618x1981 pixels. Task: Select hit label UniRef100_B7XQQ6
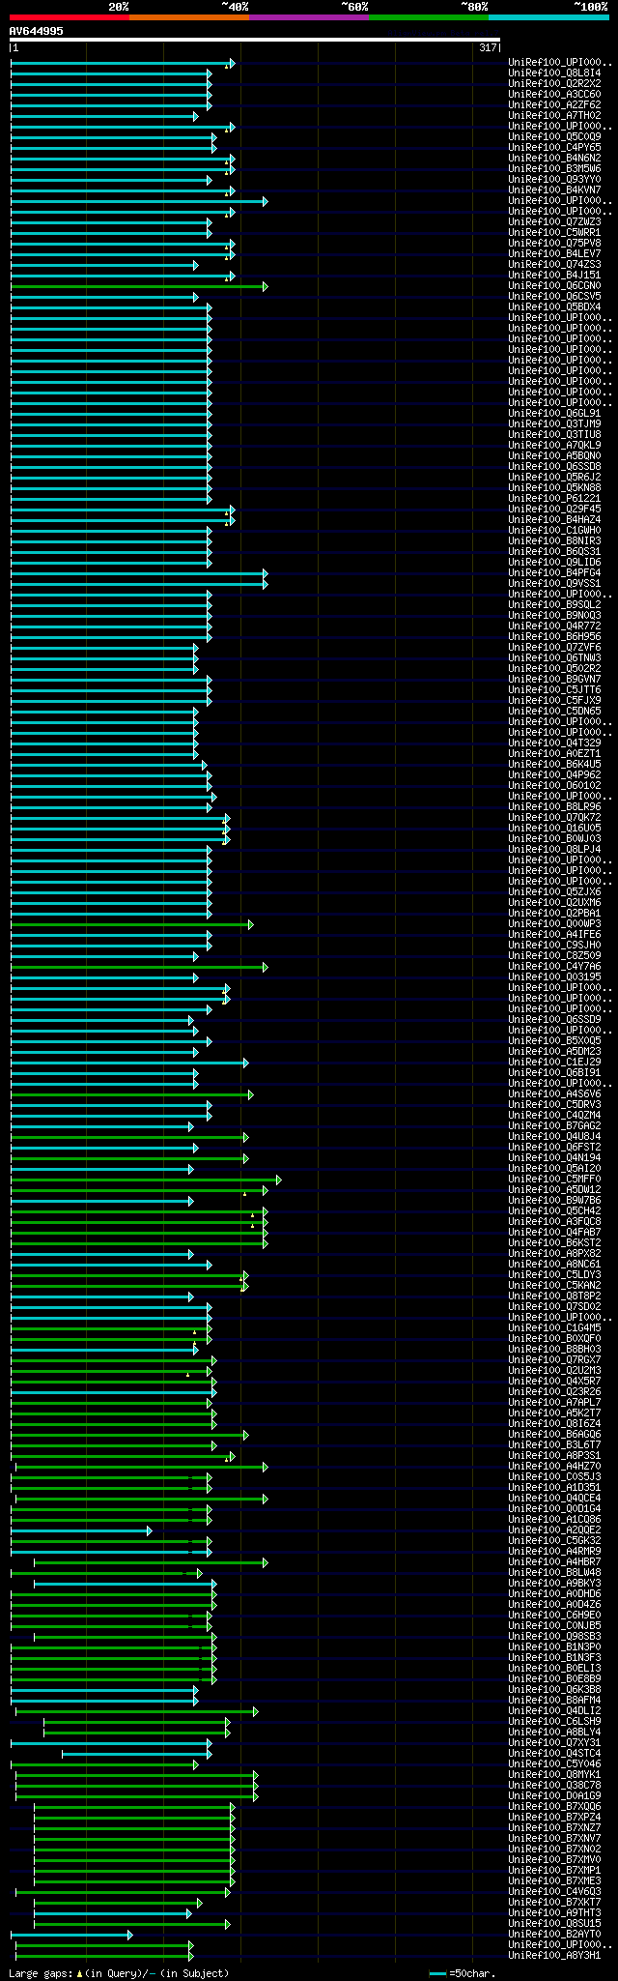(554, 1806)
